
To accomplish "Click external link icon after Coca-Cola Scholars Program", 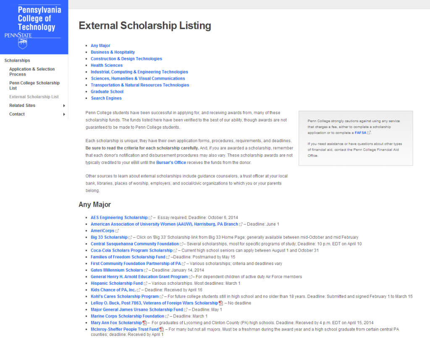I will (x=175, y=251).
